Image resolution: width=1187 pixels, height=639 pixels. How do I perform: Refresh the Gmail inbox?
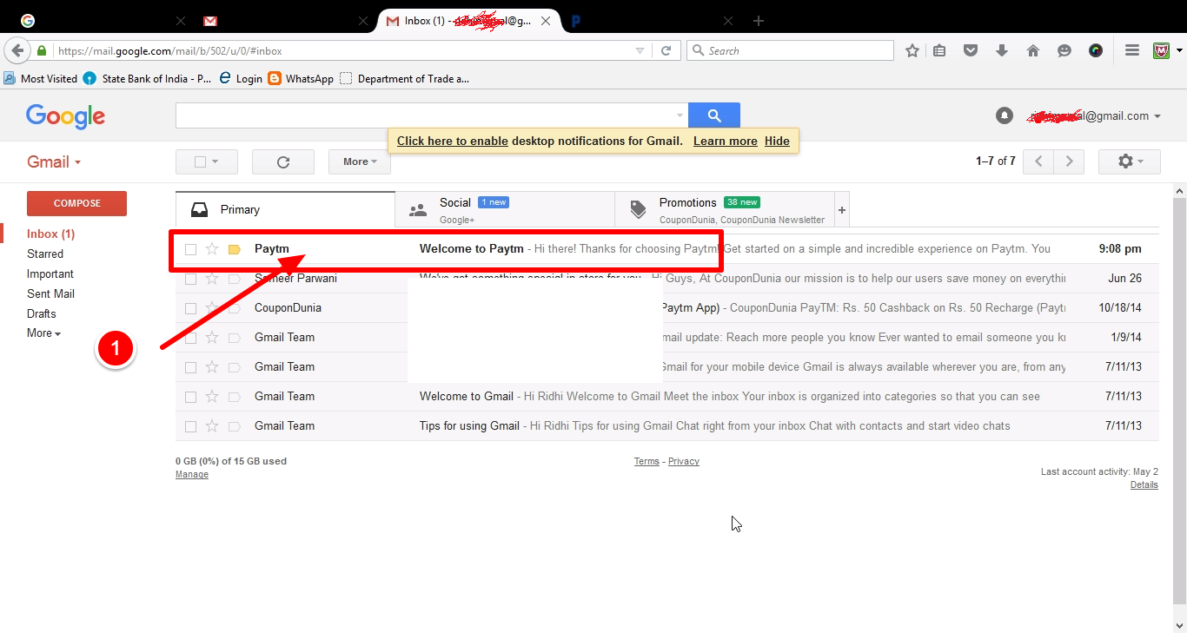[283, 161]
